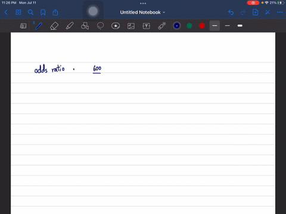Select the Shapes tool

click(x=85, y=26)
